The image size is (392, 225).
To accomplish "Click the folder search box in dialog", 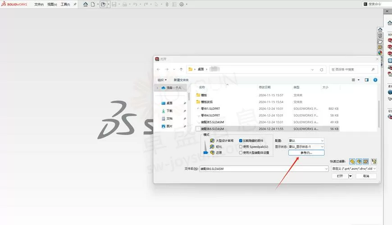I will [x=353, y=70].
